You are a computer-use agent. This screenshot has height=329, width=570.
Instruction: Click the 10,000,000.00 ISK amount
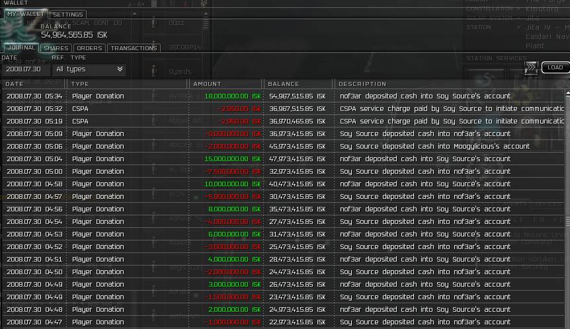[x=233, y=184]
